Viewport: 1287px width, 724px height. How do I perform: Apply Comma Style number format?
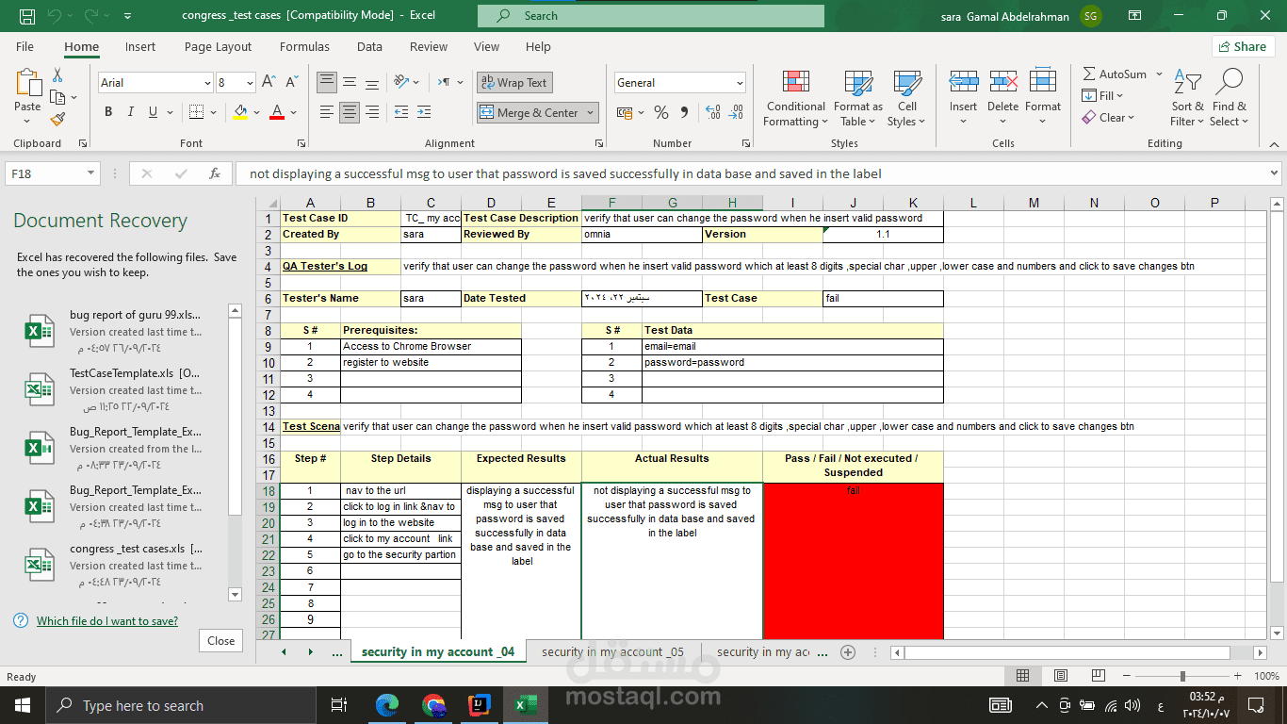click(x=684, y=112)
